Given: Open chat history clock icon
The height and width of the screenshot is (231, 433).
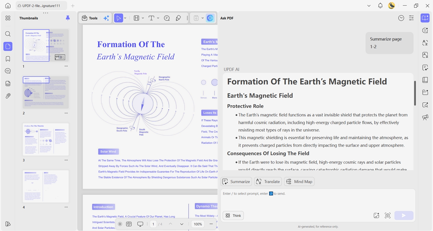Looking at the screenshot, I should click(401, 18).
